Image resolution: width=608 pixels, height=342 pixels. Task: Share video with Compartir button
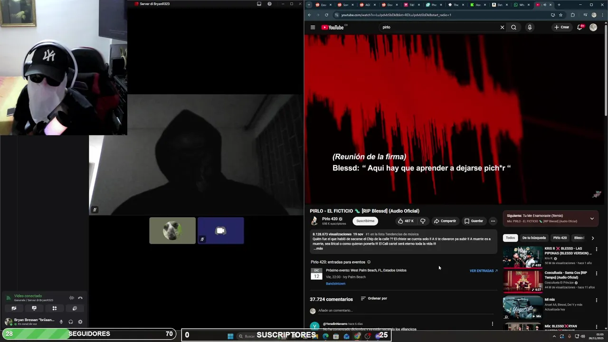point(445,221)
